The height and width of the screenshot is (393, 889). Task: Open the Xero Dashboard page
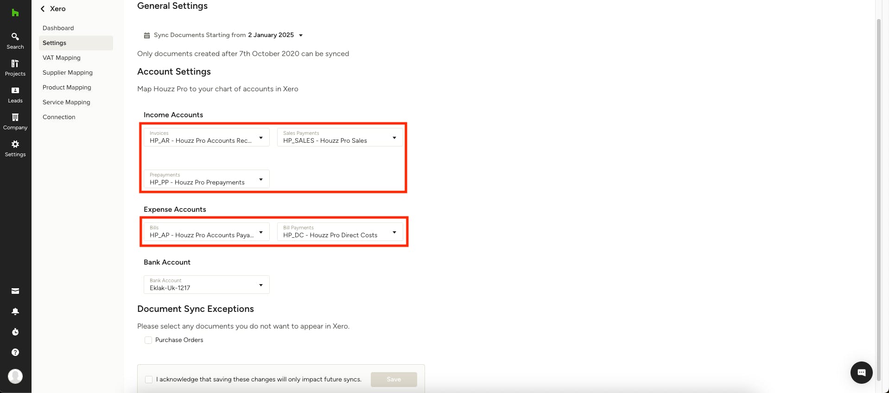click(76, 28)
